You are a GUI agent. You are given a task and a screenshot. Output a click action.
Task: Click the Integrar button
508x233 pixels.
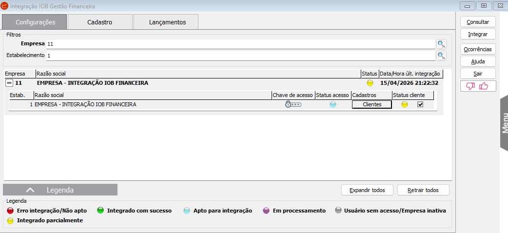point(478,34)
